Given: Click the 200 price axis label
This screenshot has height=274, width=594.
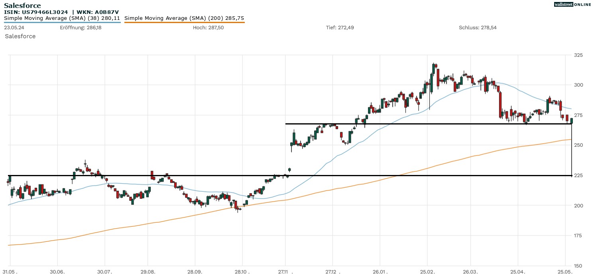Looking at the screenshot, I should pos(578,206).
